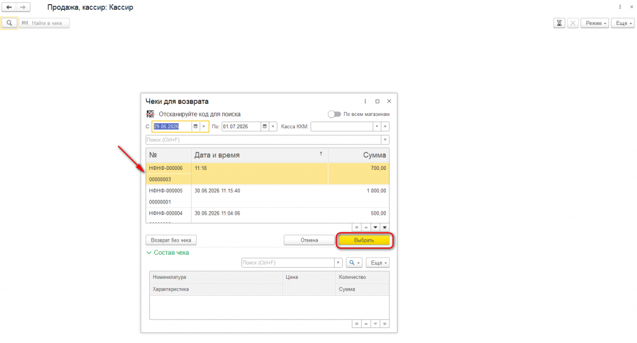Jump to last row in receipts list

[384, 227]
